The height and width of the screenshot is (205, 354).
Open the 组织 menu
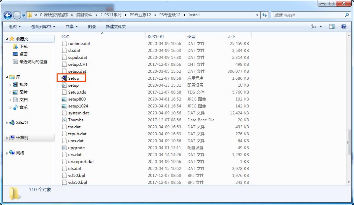[x=15, y=26]
